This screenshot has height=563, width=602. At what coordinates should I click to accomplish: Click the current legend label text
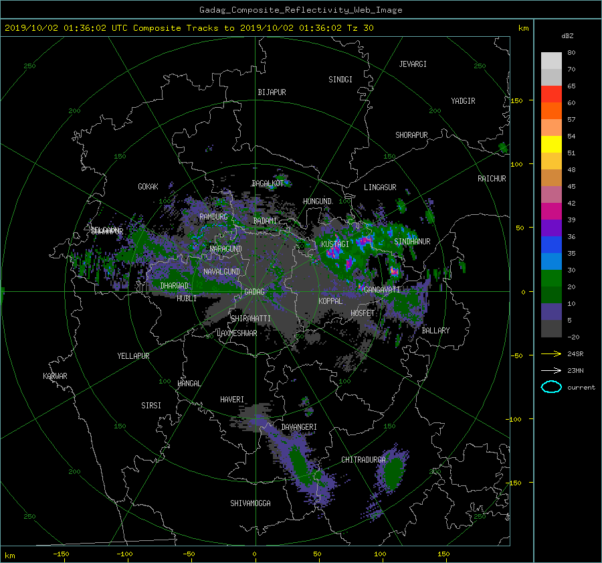[581, 388]
